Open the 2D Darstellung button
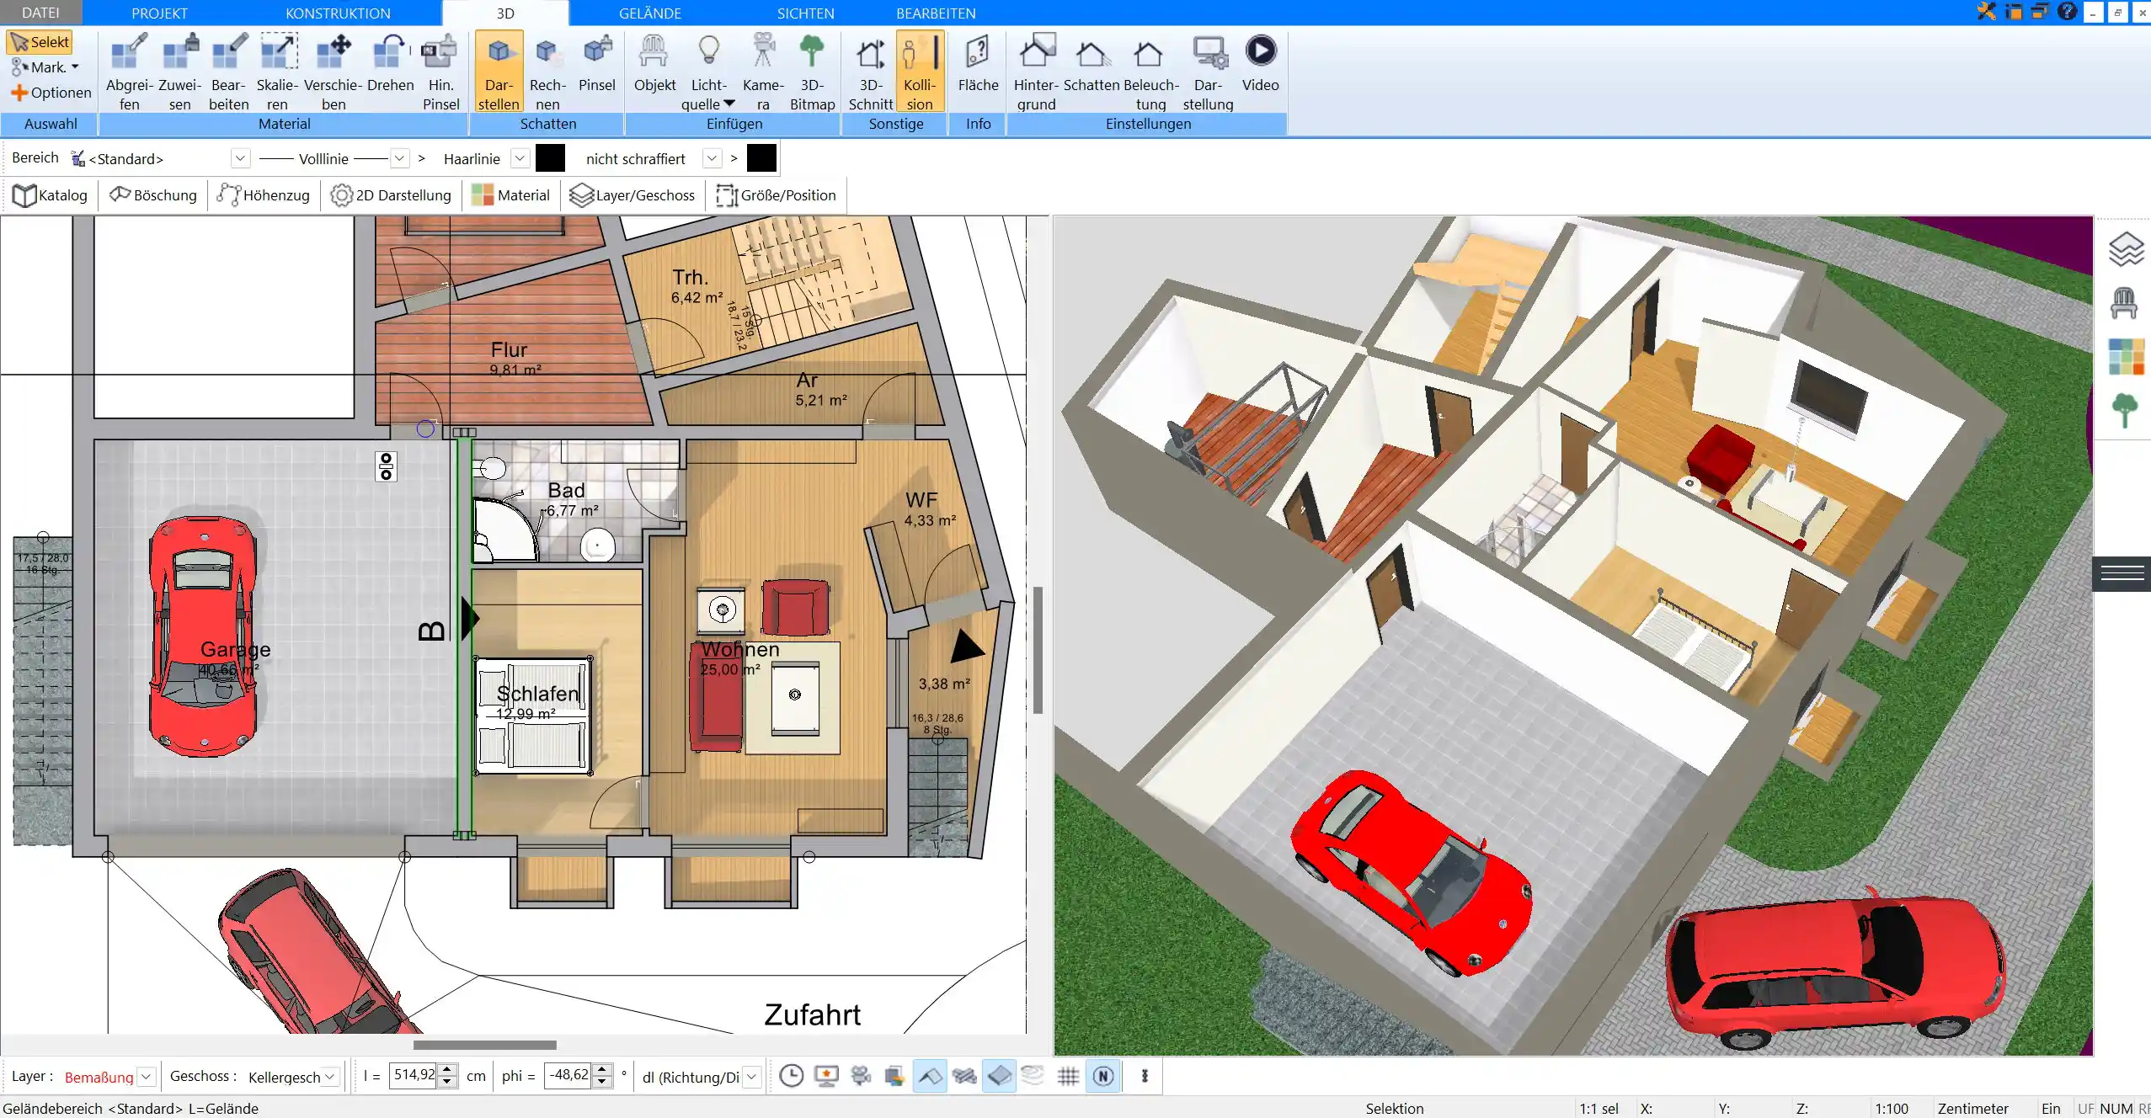Image resolution: width=2151 pixels, height=1118 pixels. (x=391, y=195)
